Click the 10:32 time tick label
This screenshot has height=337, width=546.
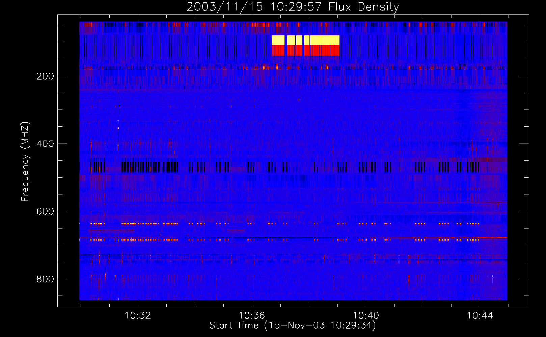tap(138, 316)
